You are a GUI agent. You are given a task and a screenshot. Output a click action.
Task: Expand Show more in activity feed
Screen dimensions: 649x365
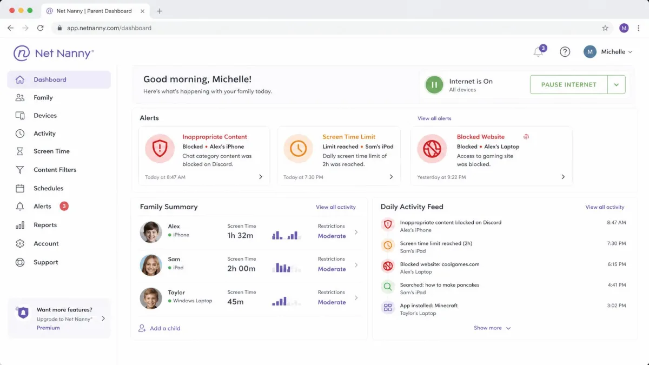pyautogui.click(x=492, y=328)
